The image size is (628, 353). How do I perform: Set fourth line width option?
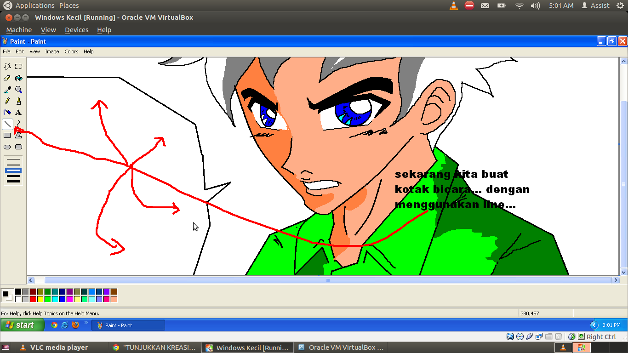pos(13,176)
